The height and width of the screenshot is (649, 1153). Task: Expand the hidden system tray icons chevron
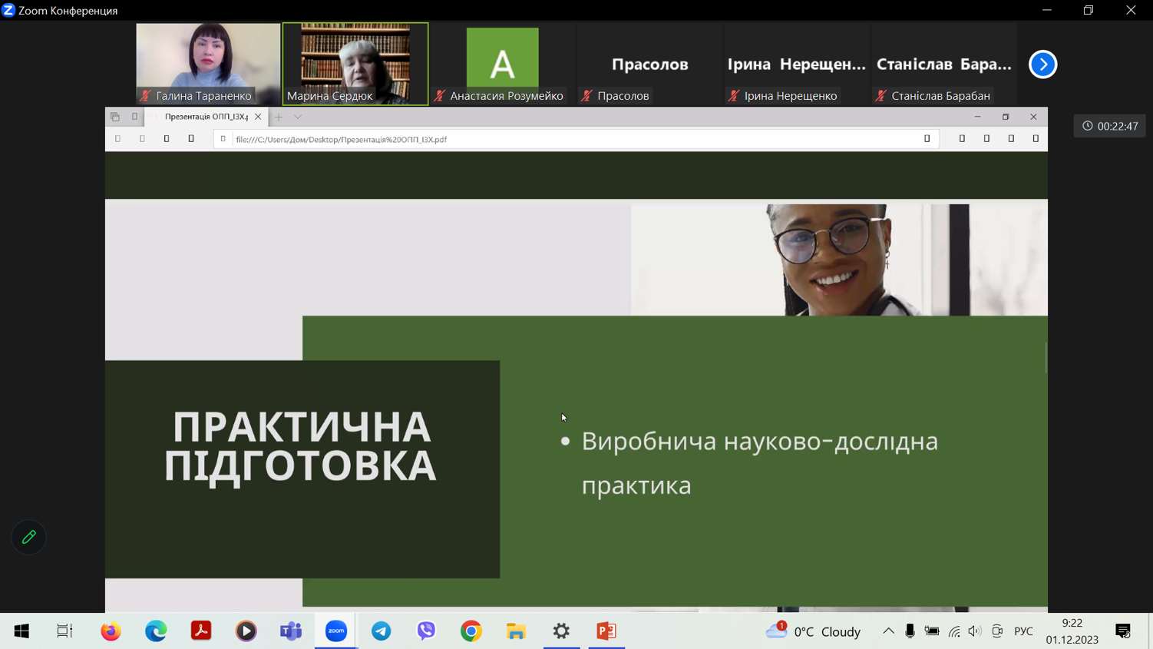coord(888,631)
